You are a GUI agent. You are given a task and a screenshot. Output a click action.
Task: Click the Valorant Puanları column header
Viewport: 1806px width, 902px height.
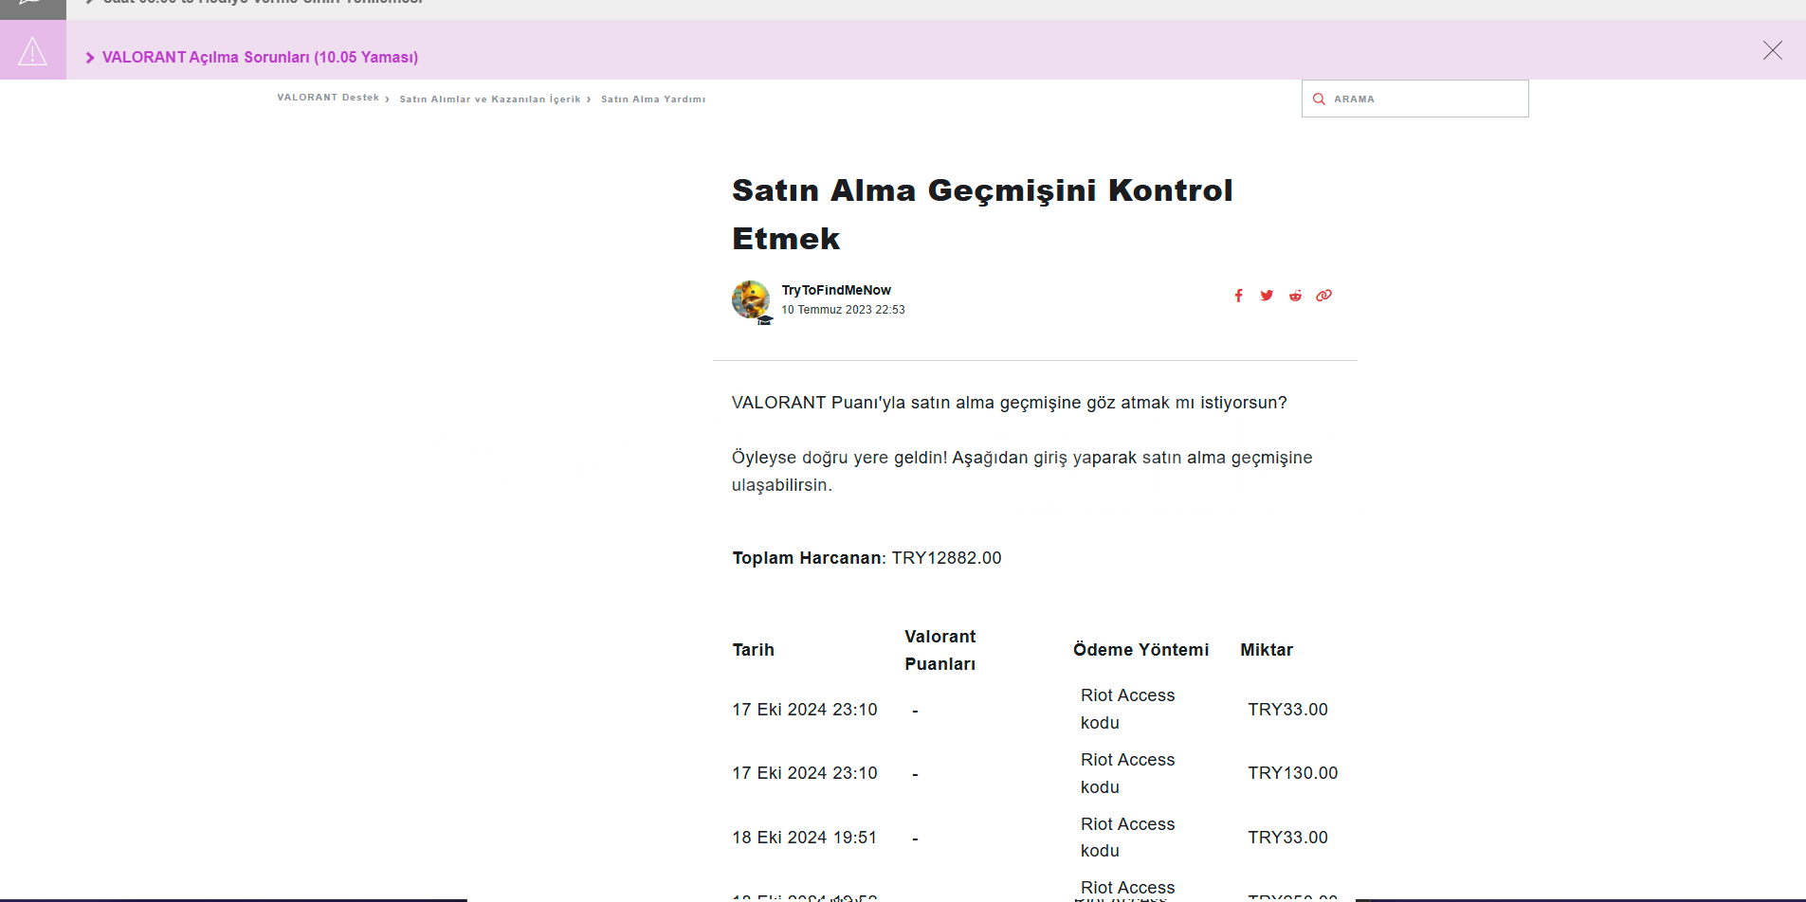coord(939,650)
